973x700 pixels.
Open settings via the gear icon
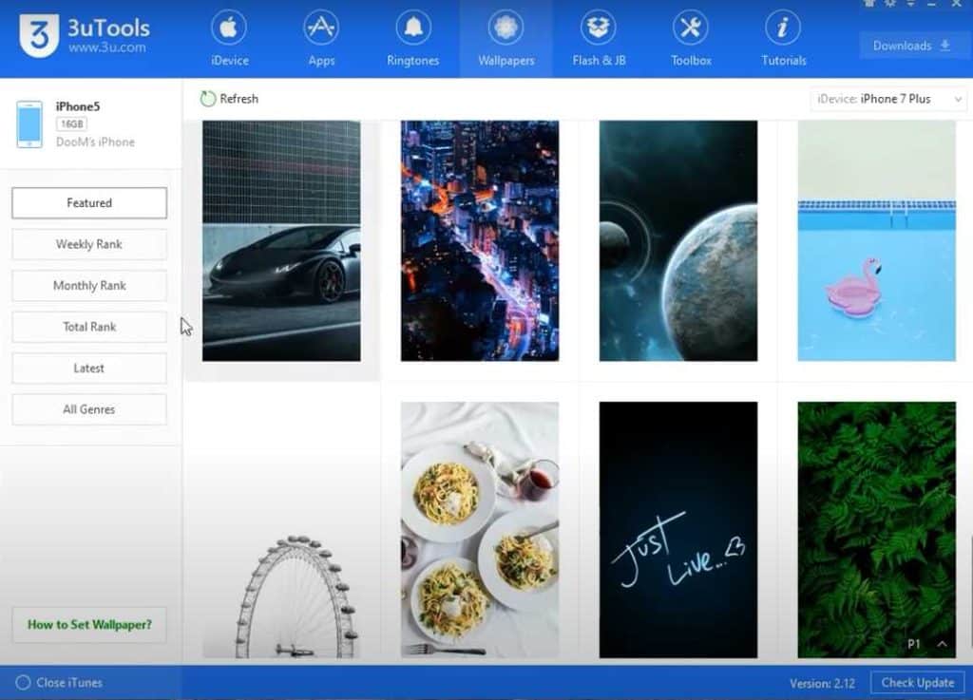pos(889,4)
